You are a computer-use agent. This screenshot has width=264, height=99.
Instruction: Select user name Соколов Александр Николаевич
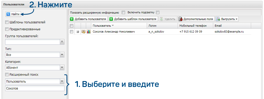[x=114, y=32]
